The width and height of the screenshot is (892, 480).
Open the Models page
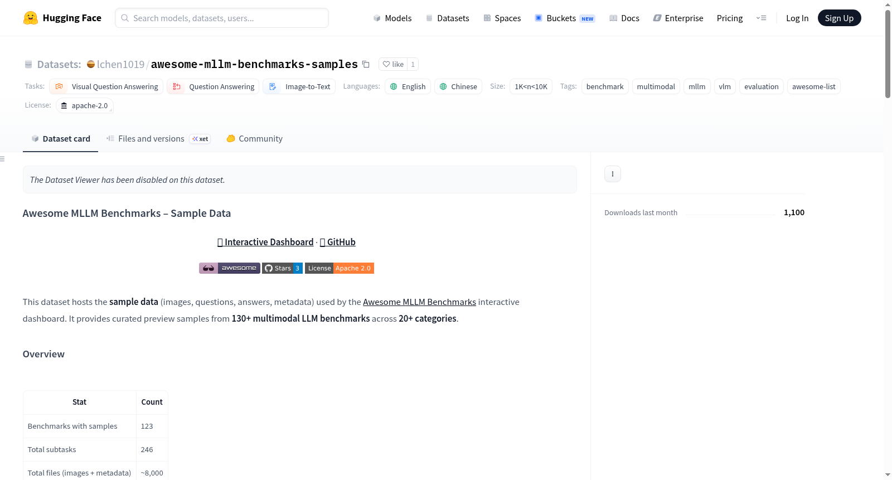pyautogui.click(x=392, y=18)
